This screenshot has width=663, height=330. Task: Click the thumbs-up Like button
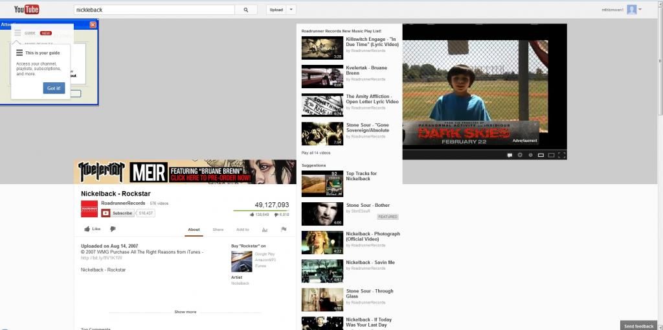92,229
